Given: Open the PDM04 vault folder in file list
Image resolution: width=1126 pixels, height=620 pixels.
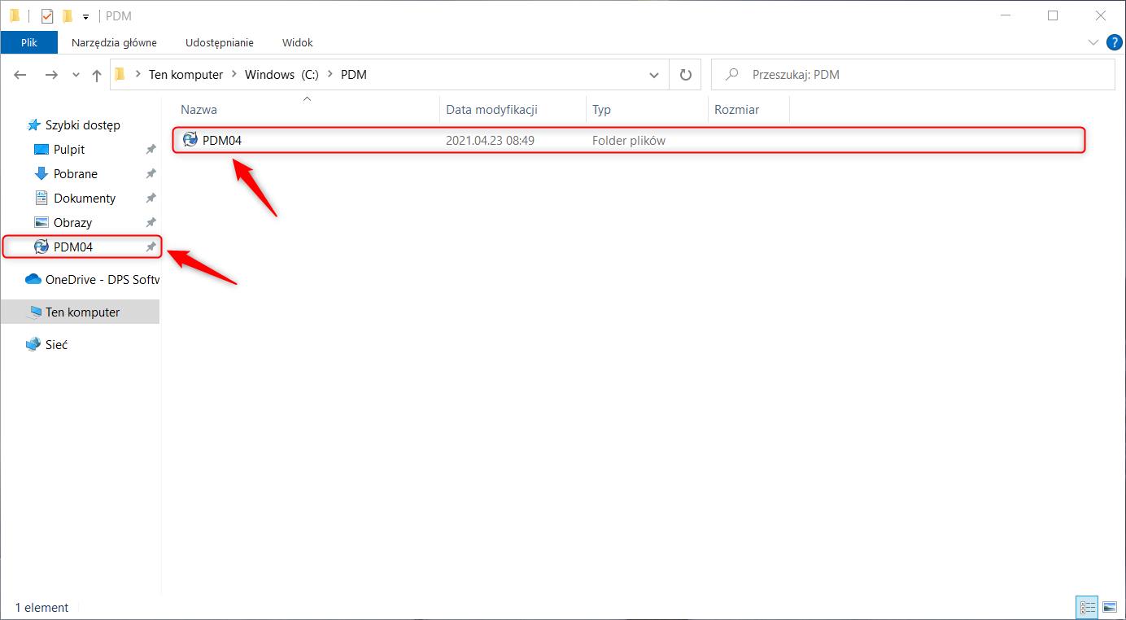Looking at the screenshot, I should click(221, 140).
